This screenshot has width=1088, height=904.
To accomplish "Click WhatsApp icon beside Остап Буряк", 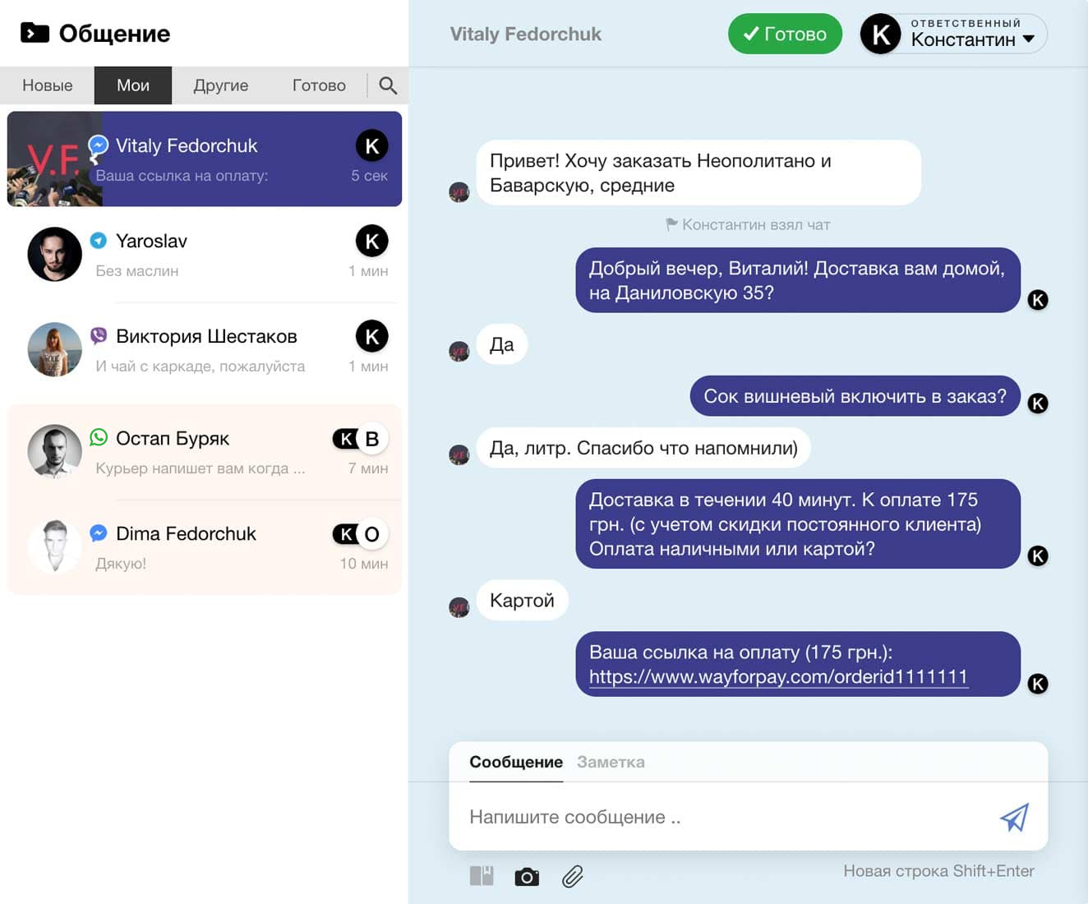I will 99,437.
